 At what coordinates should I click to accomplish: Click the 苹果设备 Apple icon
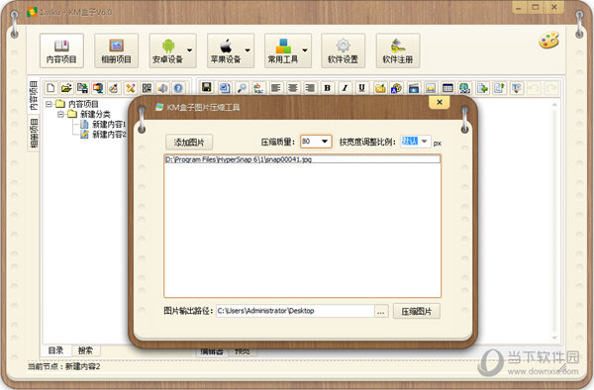click(x=226, y=47)
